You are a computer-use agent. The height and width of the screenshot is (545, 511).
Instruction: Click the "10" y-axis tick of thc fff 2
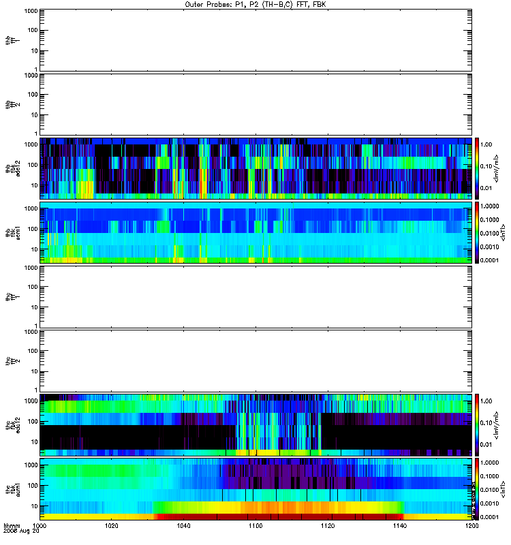tap(35, 371)
